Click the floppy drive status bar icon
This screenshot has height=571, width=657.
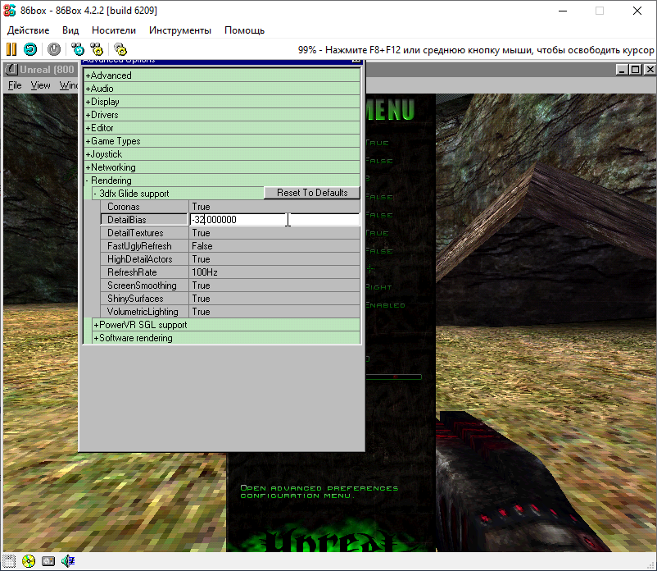pos(10,561)
